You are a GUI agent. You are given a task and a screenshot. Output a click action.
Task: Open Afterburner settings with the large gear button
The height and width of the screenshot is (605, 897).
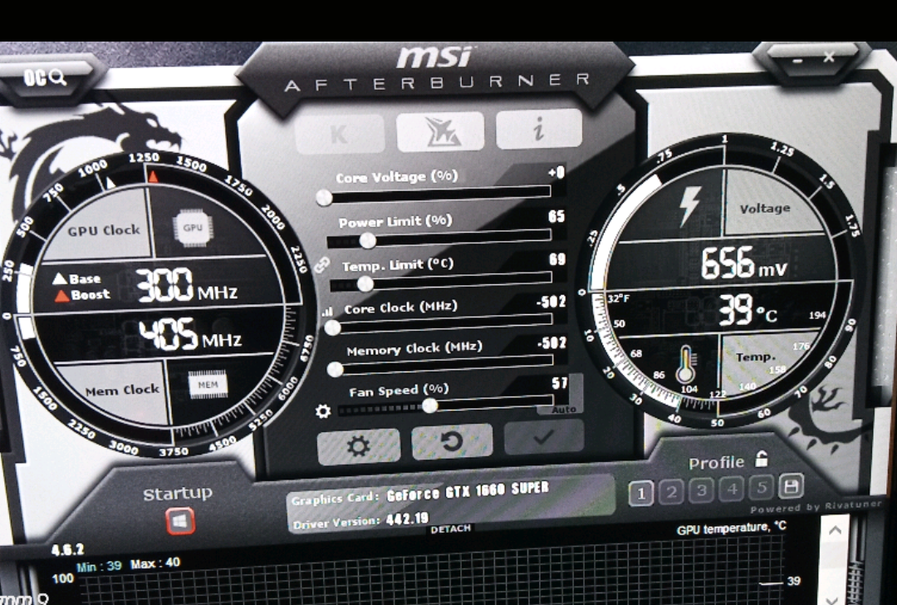(x=359, y=446)
